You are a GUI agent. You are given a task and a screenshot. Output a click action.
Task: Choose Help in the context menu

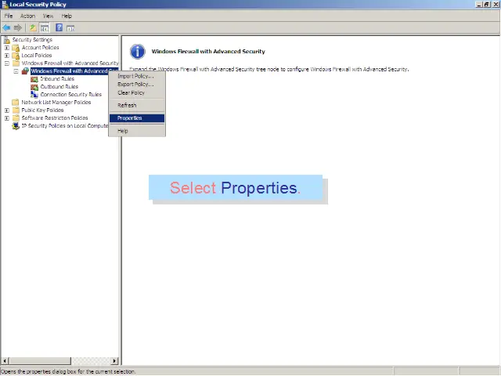coord(137,131)
